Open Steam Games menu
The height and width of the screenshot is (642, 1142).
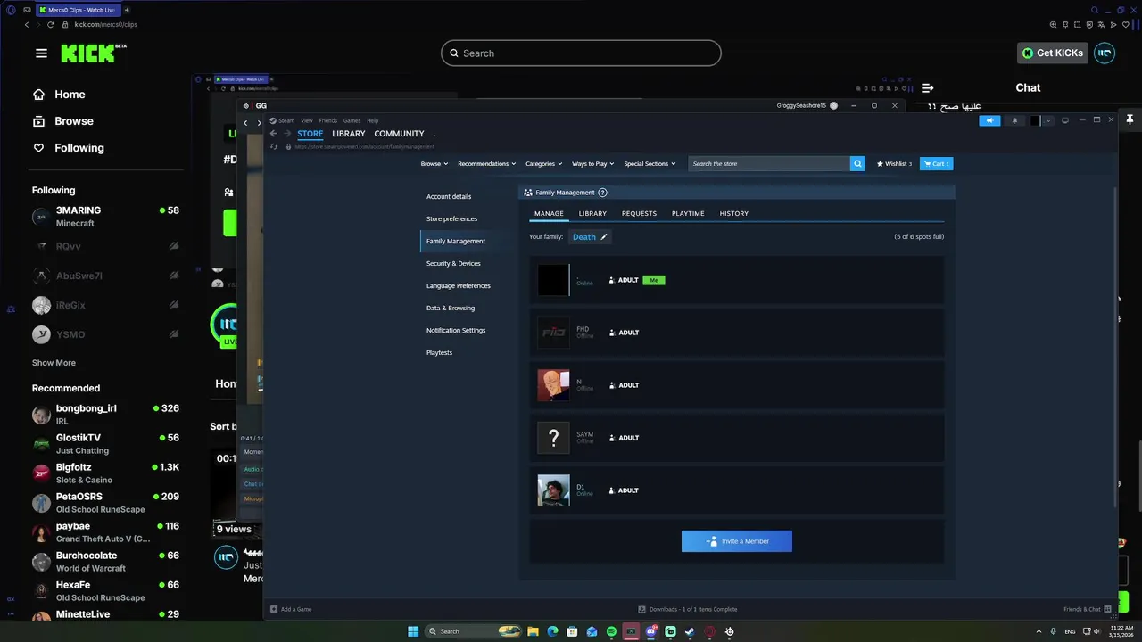pyautogui.click(x=352, y=120)
